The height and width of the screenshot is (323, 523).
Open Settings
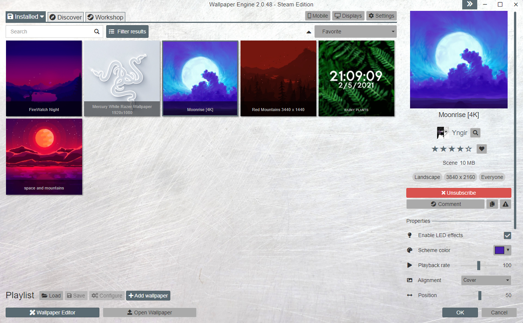click(381, 16)
